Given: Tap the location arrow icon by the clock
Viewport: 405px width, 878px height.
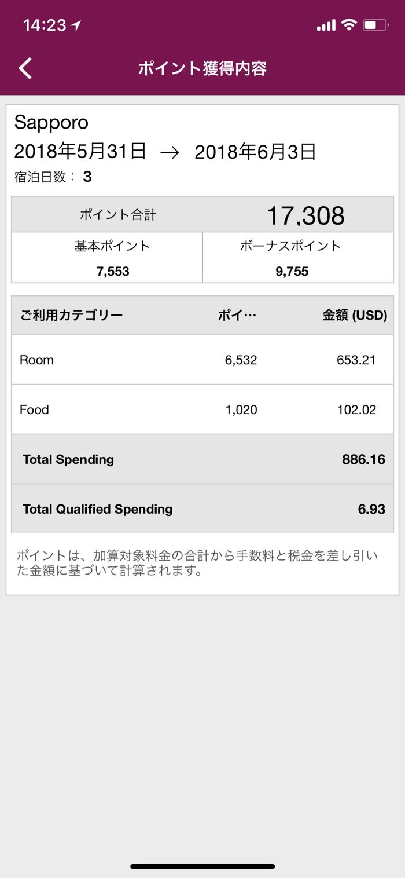Looking at the screenshot, I should (76, 25).
